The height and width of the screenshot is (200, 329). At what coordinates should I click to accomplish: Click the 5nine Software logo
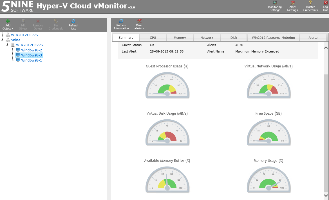coord(17,6)
